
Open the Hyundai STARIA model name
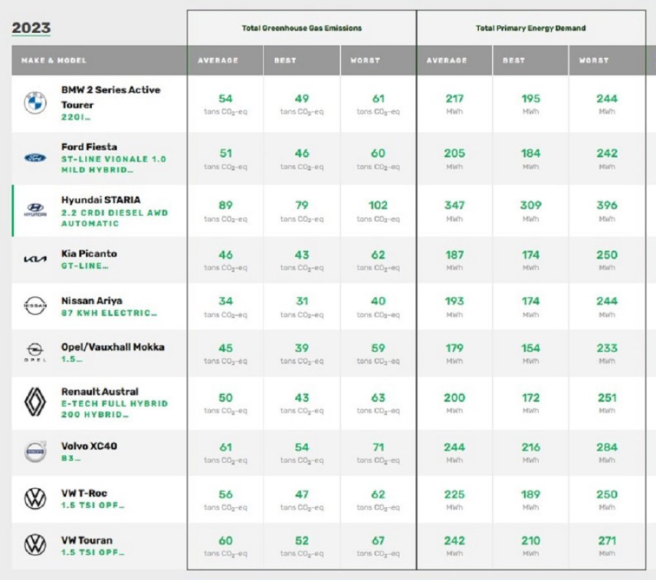click(x=101, y=199)
